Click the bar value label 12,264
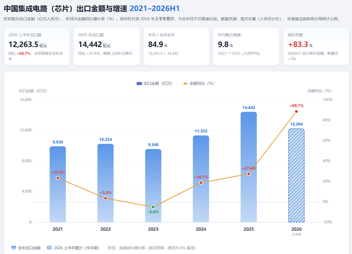352x254 pixels. click(296, 124)
